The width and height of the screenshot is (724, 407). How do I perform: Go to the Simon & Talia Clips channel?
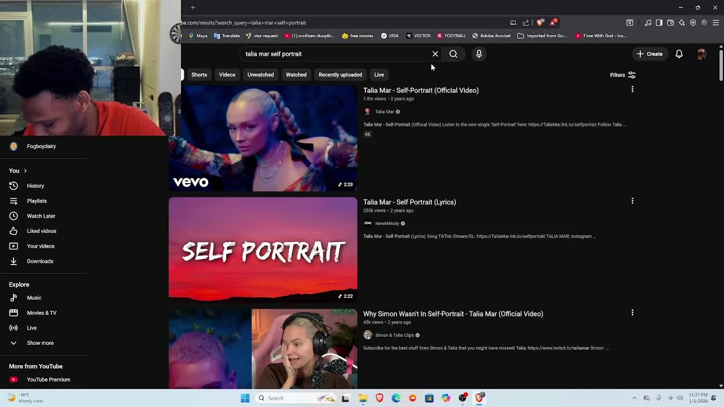tap(394, 335)
